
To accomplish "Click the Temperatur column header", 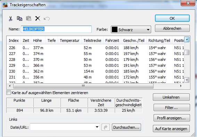I will click(x=69, y=40).
